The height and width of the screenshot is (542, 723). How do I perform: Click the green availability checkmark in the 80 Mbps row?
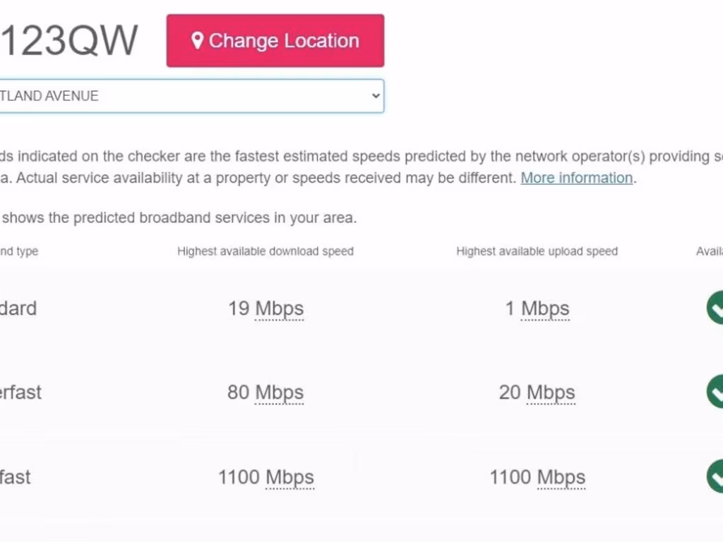tap(715, 392)
